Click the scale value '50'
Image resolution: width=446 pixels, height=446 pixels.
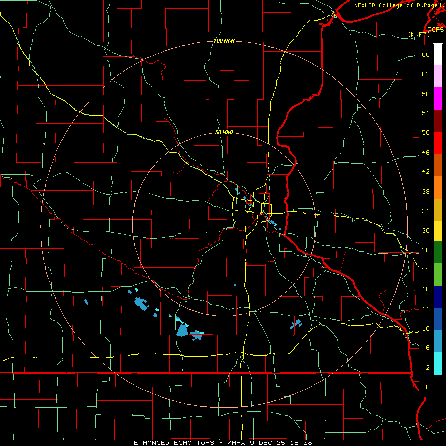426,132
